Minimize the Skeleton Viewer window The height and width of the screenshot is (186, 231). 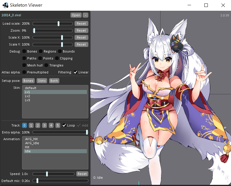[189, 5]
